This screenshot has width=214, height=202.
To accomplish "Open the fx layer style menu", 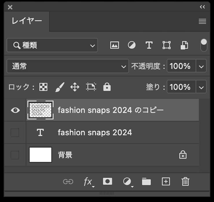I will click(x=88, y=182).
